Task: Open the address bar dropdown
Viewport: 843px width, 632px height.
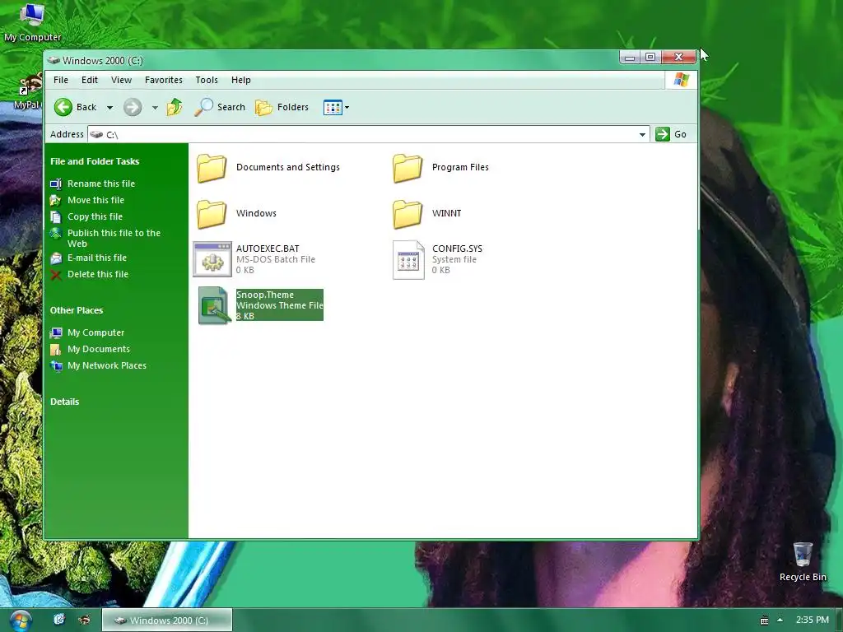Action: point(642,134)
